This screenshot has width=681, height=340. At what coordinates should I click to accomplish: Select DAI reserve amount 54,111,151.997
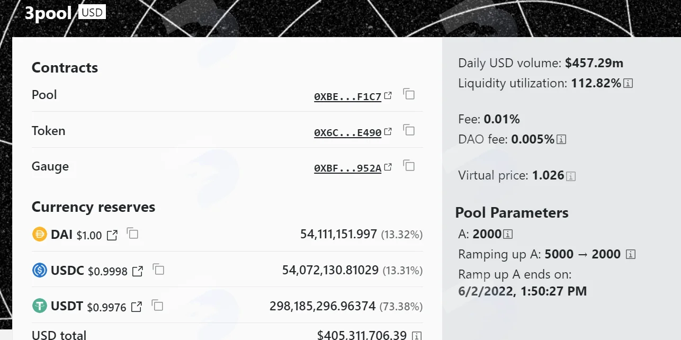338,234
